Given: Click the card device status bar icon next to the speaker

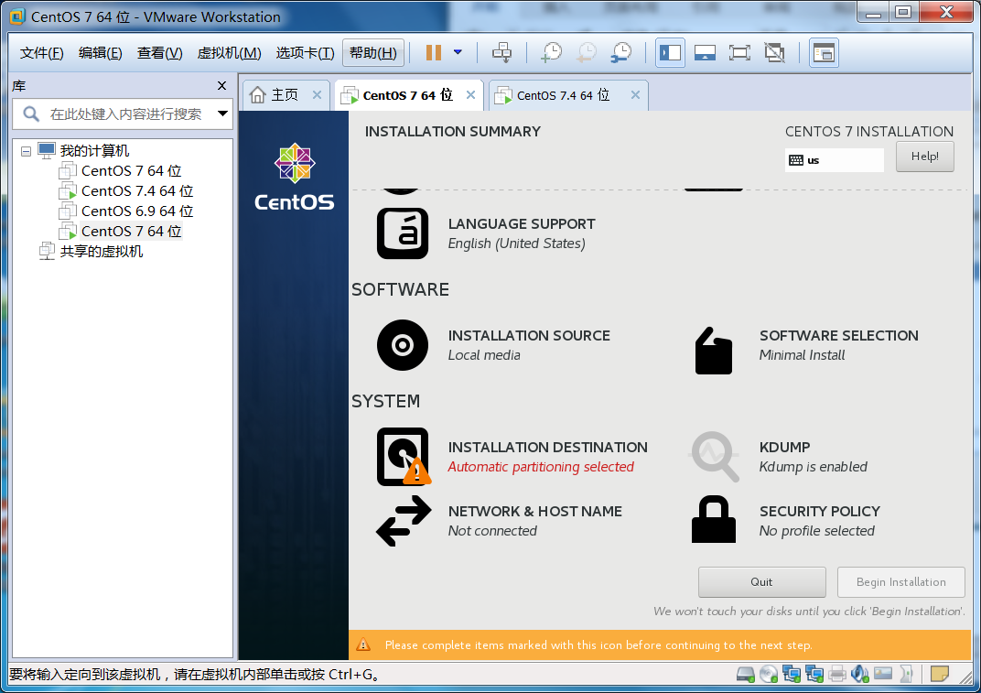Looking at the screenshot, I should 883,674.
